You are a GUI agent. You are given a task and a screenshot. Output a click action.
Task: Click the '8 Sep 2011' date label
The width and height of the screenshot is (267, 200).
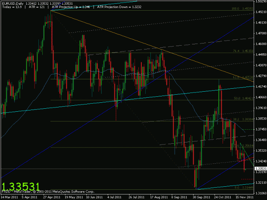click(179, 197)
